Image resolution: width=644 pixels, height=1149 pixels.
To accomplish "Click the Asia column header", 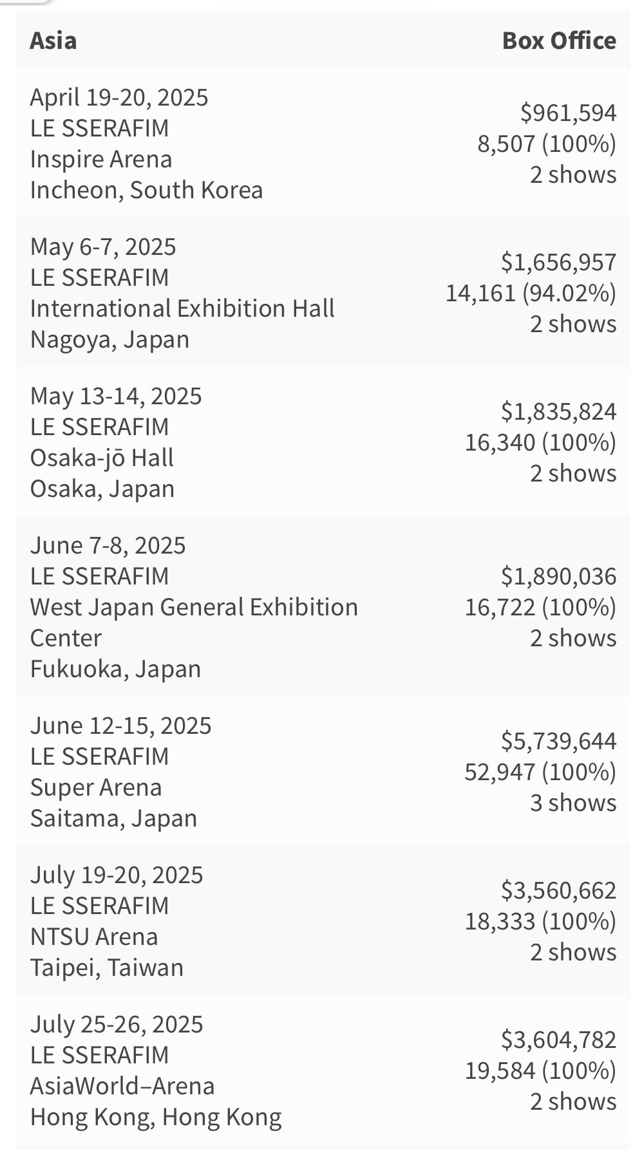I will tap(53, 41).
